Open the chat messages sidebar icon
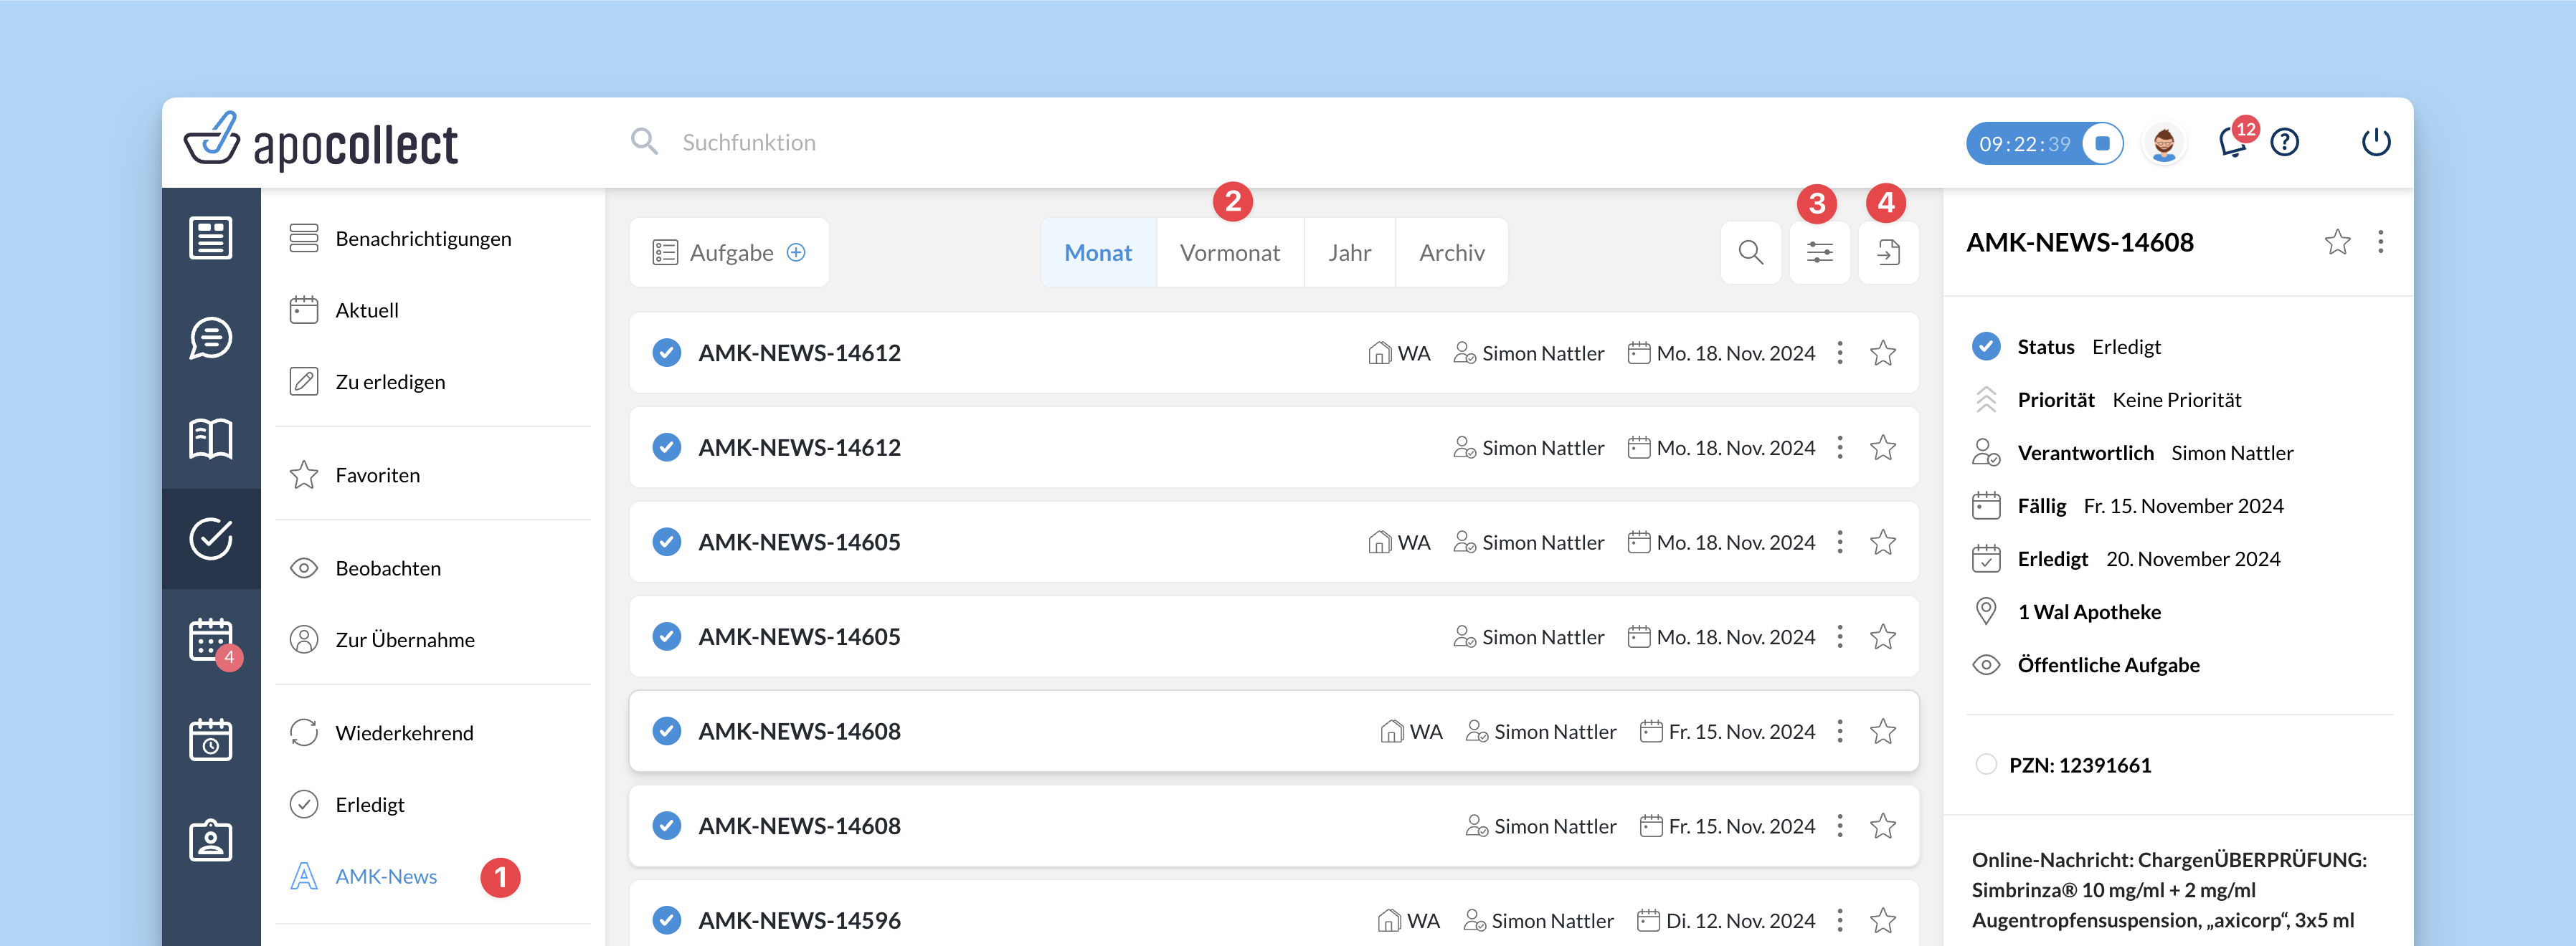 click(x=211, y=338)
